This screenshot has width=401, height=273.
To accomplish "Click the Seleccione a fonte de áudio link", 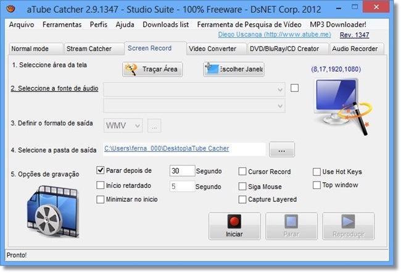I will pyautogui.click(x=54, y=88).
